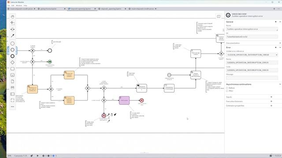
Task: Open the errors count indicator in status bar
Action: (x=45, y=156)
